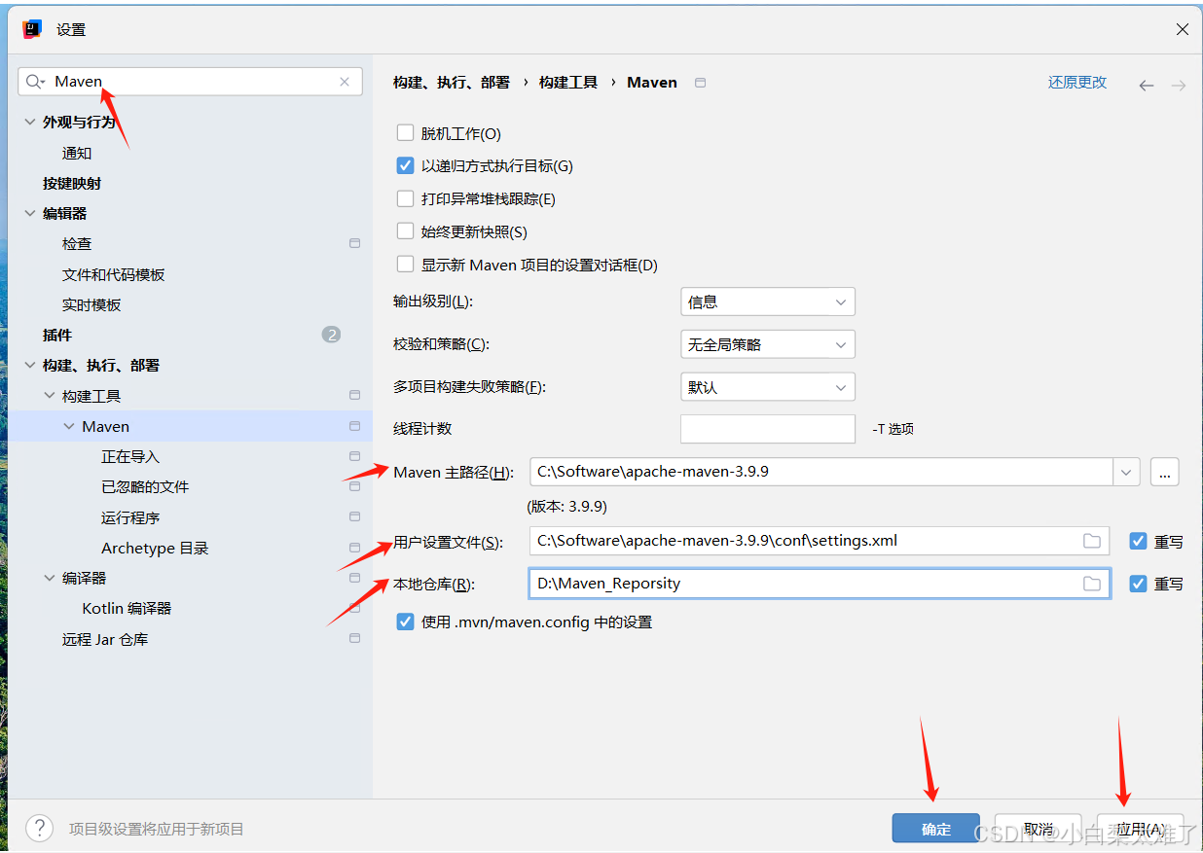Toggle 以递归方式执行目标 checkbox
Image resolution: width=1203 pixels, height=853 pixels.
pos(406,165)
